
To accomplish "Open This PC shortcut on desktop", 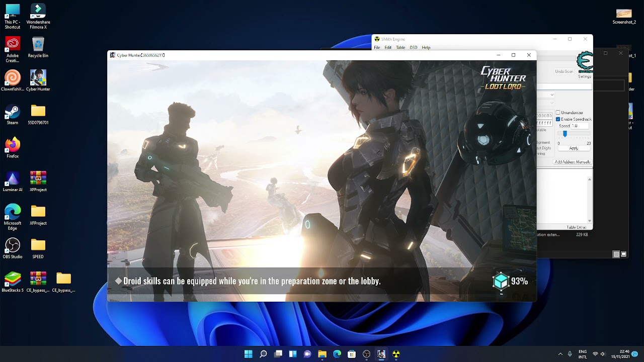I will point(13,16).
